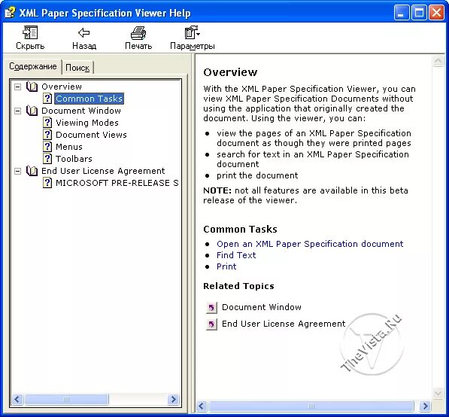This screenshot has height=417, width=449.
Task: Select Viewing Modes topic in the tree
Action: click(x=87, y=123)
